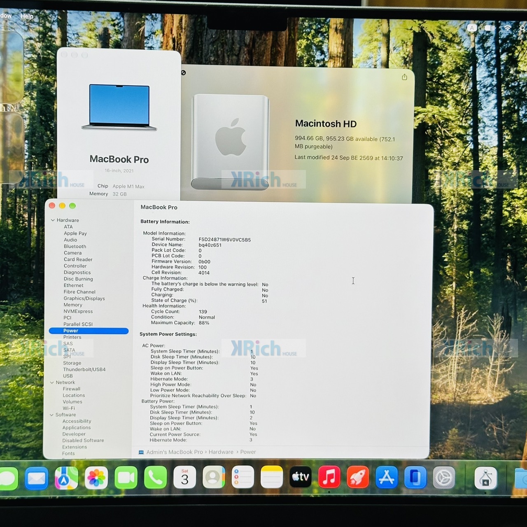Click Maximum Capacity value 88%

[x=204, y=323]
